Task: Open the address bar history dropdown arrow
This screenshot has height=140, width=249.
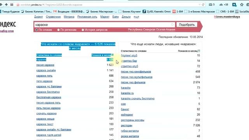Action: 200,5
